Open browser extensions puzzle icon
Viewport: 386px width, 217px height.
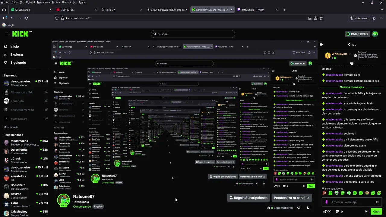tap(374, 18)
